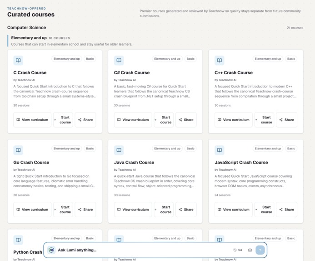This screenshot has width=315, height=261.
Task: Click the 30 sessions label on Go card
Action: (x=21, y=195)
